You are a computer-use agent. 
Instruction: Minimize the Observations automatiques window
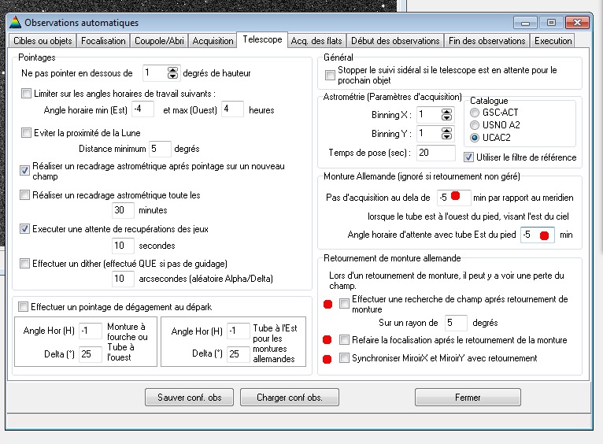(x=525, y=23)
